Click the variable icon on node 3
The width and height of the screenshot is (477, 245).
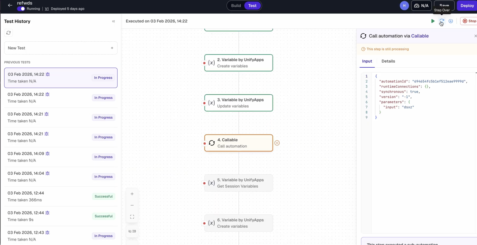click(211, 103)
